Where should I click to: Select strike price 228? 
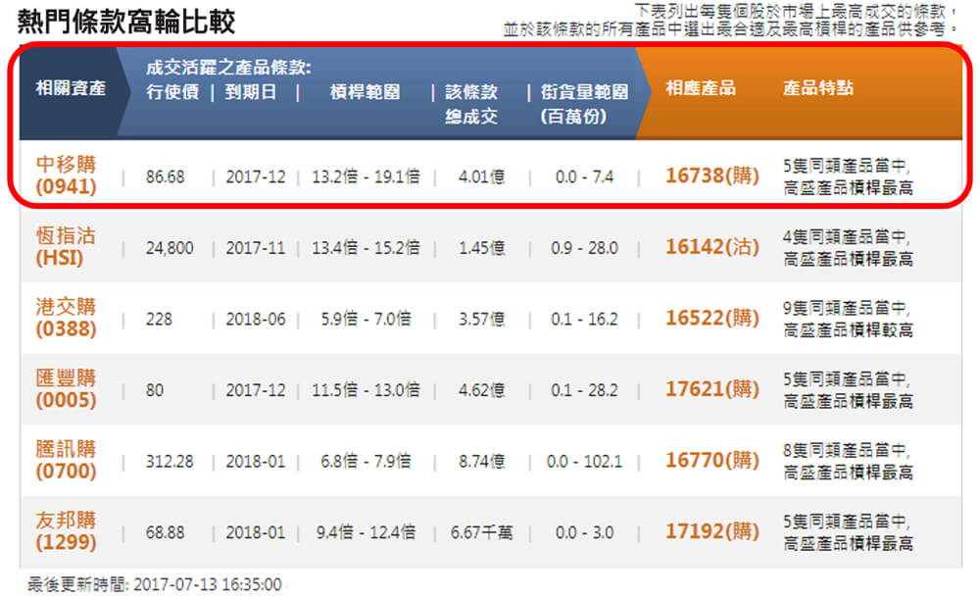159,320
